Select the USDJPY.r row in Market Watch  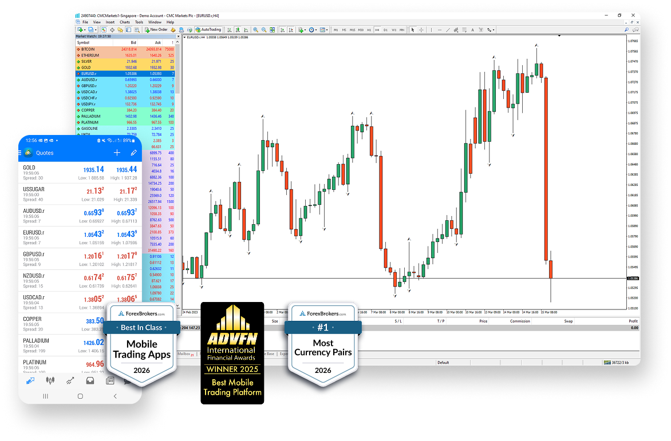click(125, 104)
